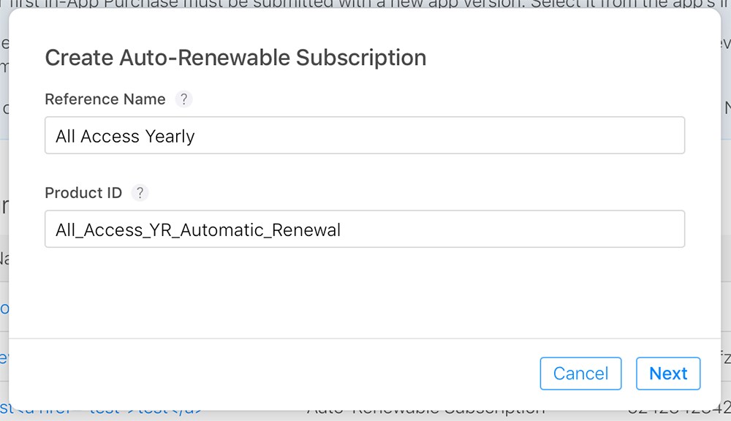Click empty space right of "Automatic_Renewal" text

(513, 229)
